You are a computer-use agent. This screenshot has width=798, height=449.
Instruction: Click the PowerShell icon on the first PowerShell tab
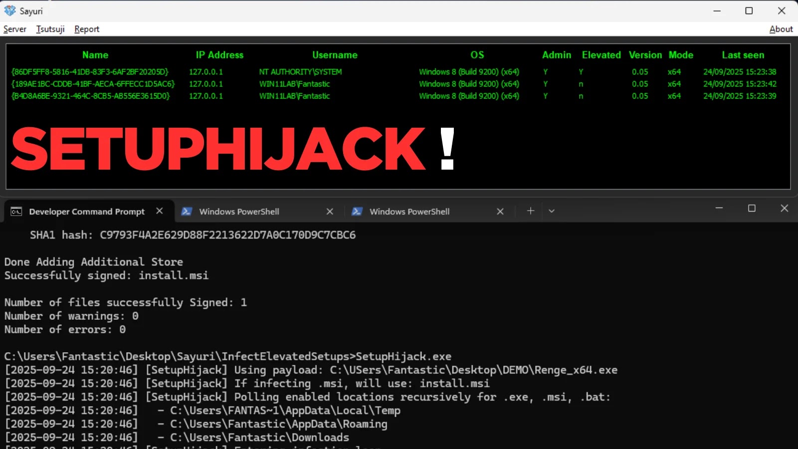(187, 212)
